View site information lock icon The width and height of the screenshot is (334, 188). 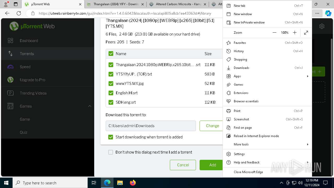tap(33, 13)
